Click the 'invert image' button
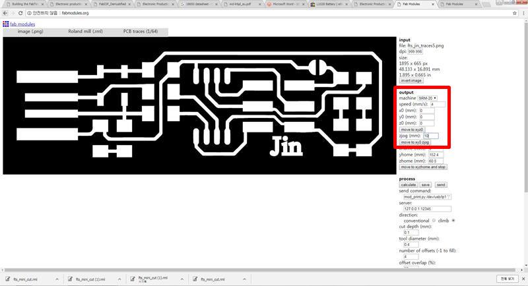Image resolution: width=528 pixels, height=286 pixels. point(411,80)
